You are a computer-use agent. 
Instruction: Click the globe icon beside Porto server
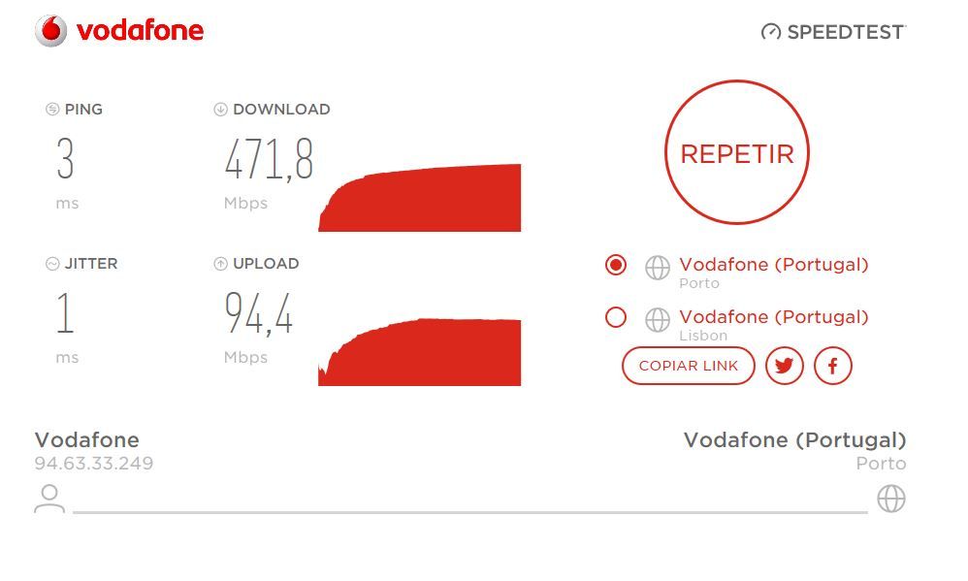[658, 268]
